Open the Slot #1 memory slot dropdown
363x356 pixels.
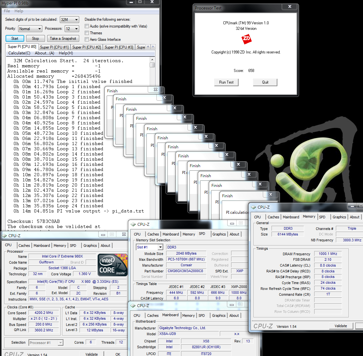[x=160, y=247]
